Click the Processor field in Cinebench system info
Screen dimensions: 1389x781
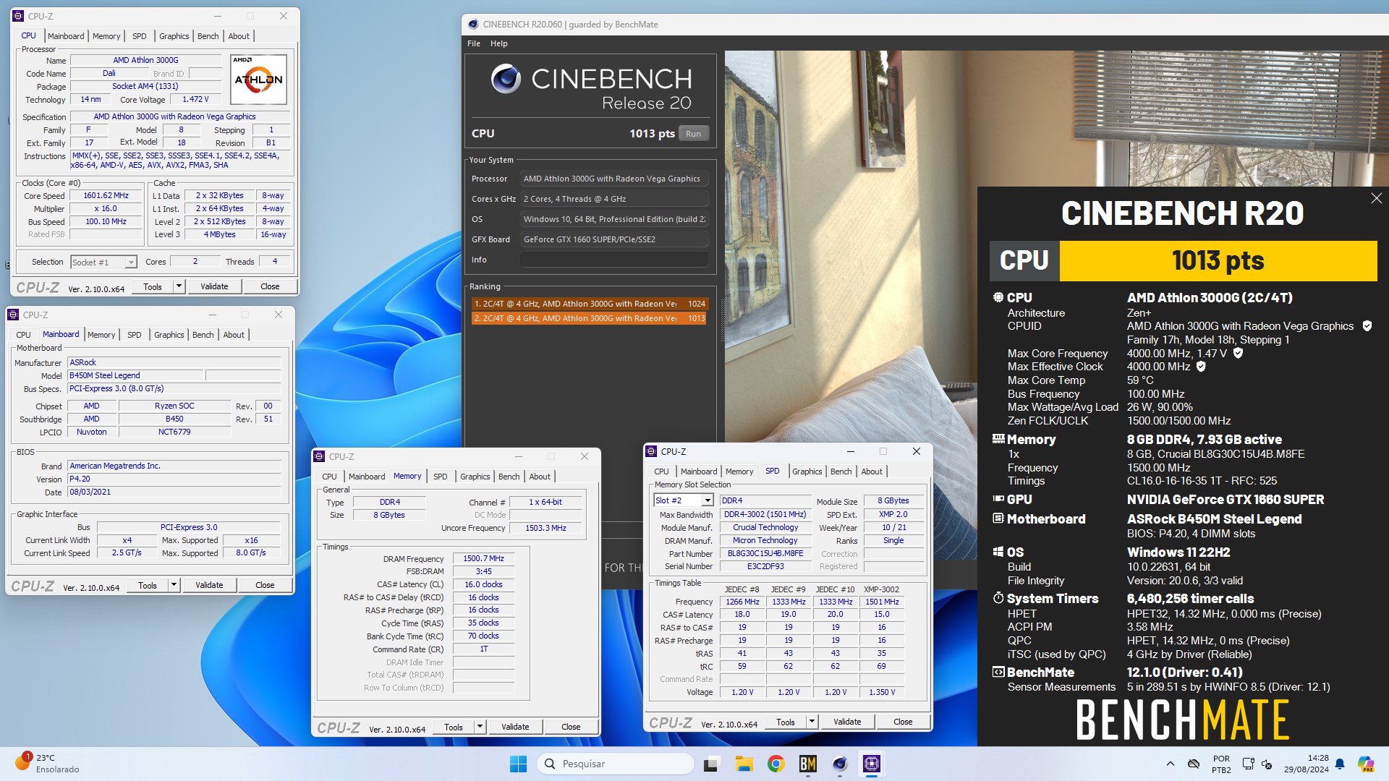pyautogui.click(x=613, y=179)
